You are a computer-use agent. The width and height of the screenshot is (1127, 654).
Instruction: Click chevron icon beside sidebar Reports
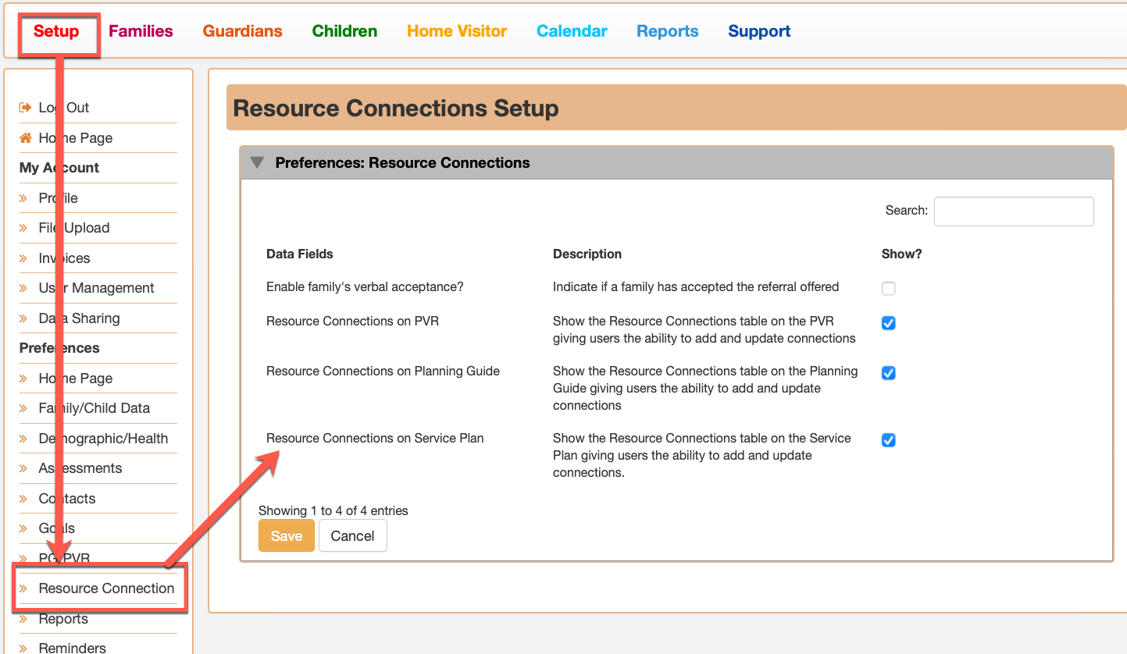(23, 619)
